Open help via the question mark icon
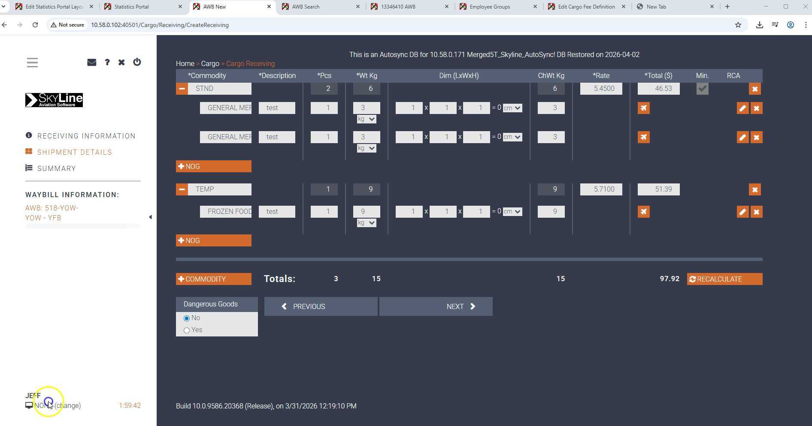 click(x=107, y=62)
